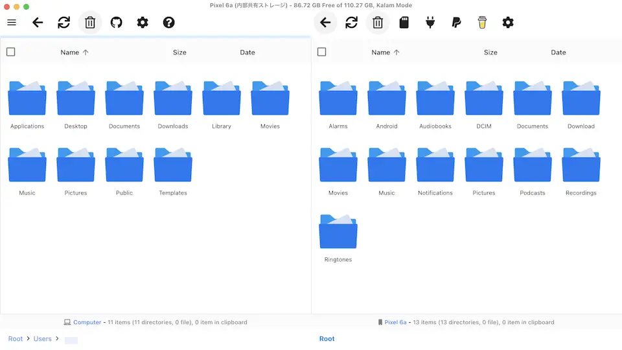
Task: Open the hamburger menu
Action: [x=12, y=23]
